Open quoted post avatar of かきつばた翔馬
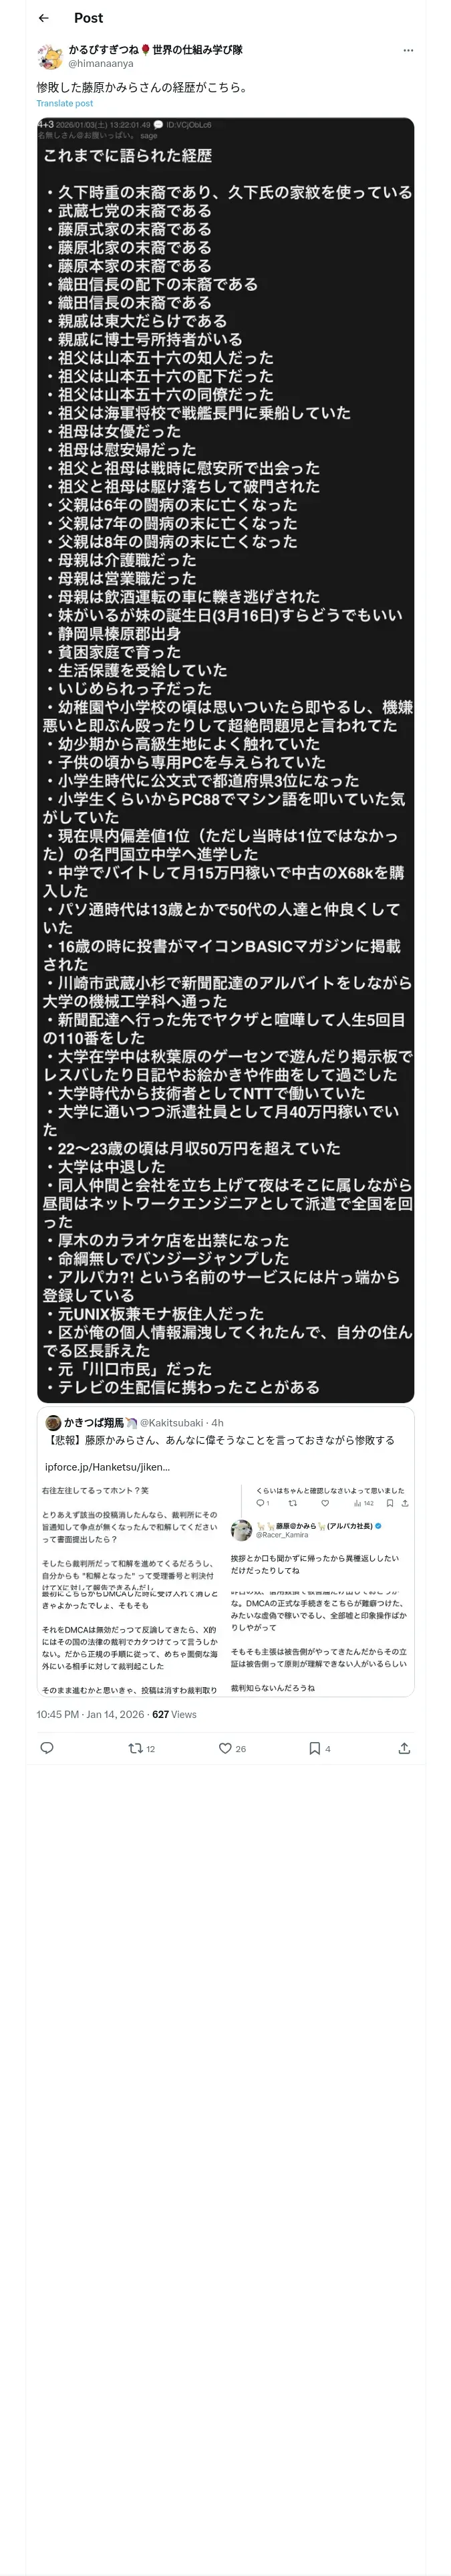 point(53,1422)
